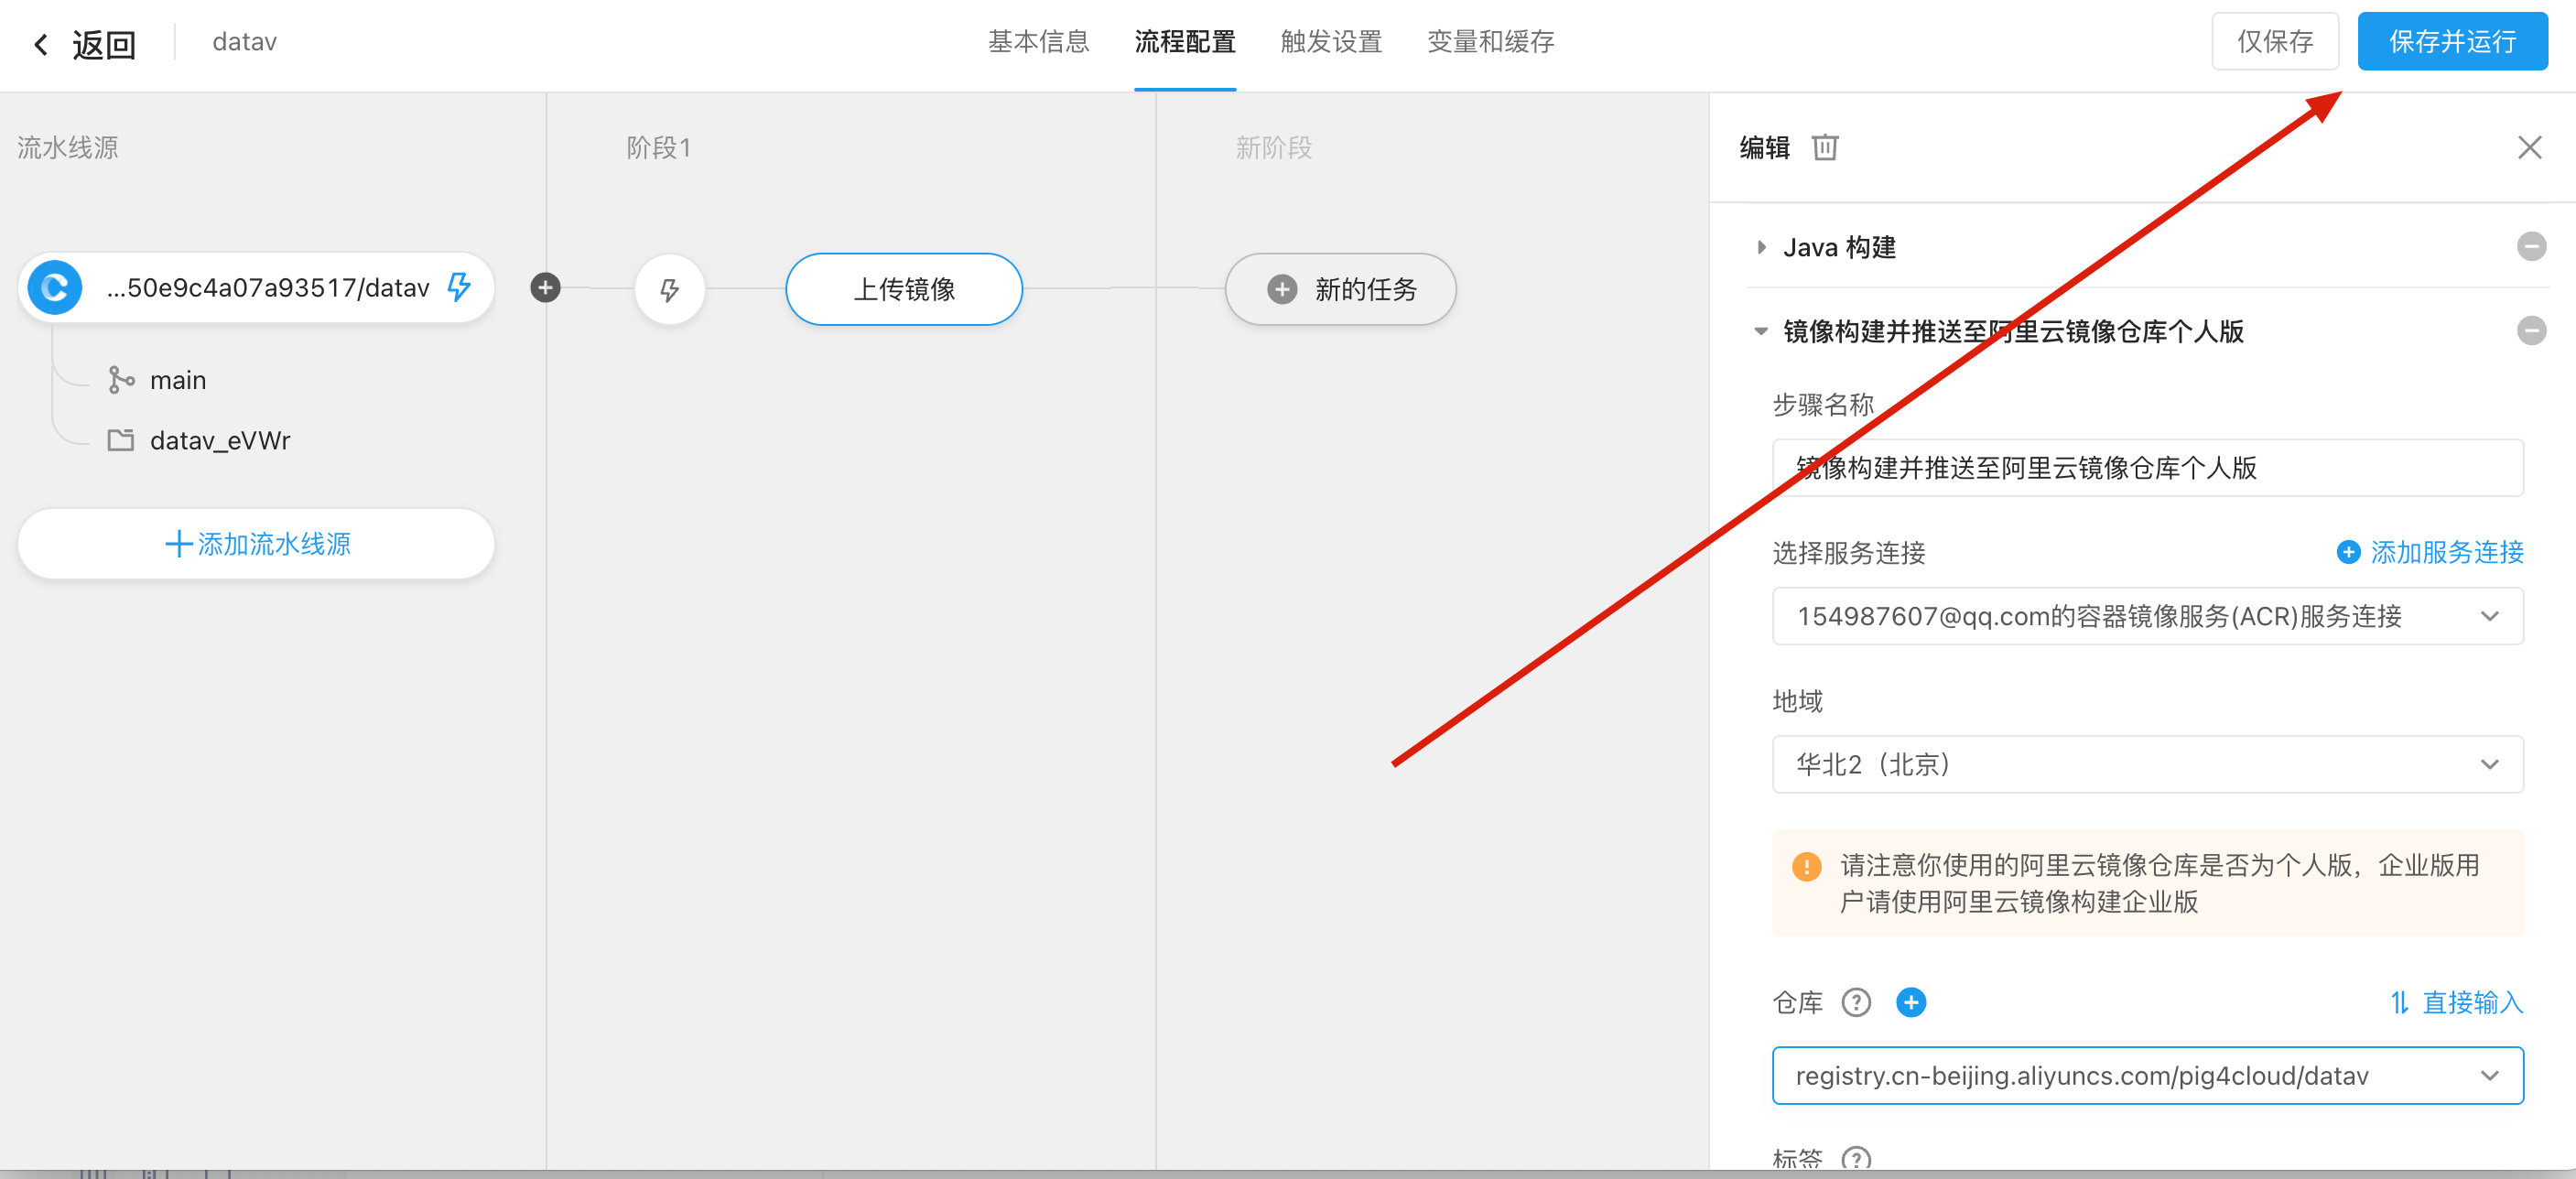Remove the 镜像构建 step with minus icon

(2530, 331)
